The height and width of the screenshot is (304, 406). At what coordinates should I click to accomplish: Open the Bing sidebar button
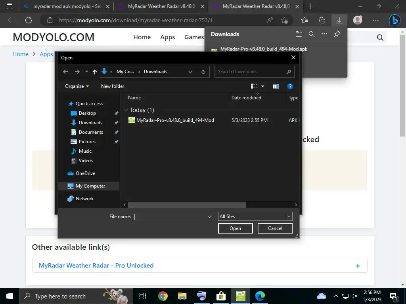click(x=395, y=21)
